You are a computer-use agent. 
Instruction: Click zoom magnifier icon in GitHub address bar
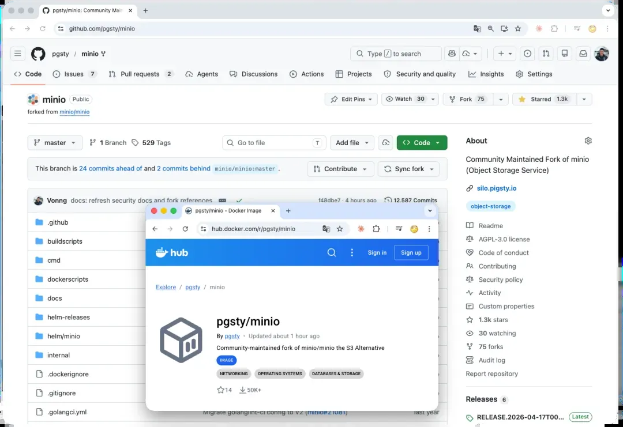point(491,29)
